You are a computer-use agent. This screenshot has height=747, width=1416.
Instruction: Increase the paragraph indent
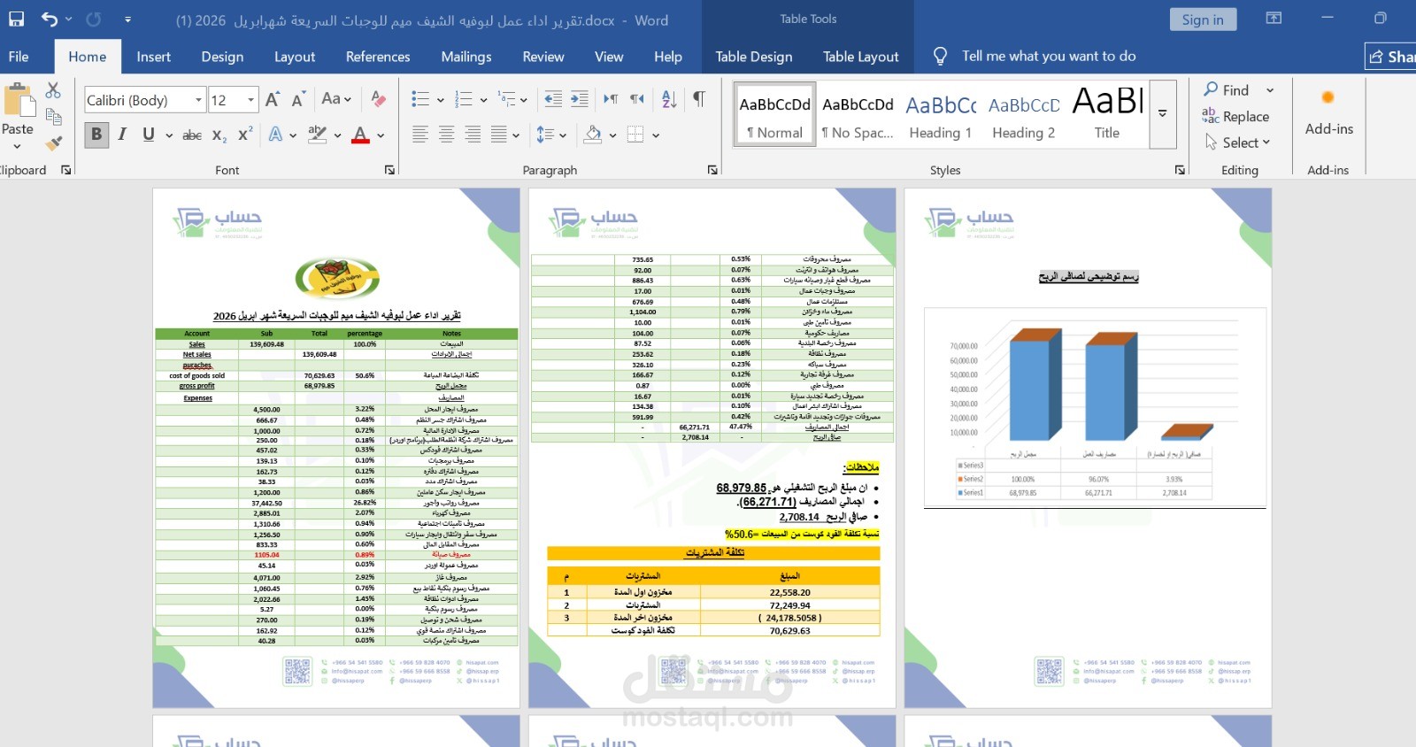[580, 99]
